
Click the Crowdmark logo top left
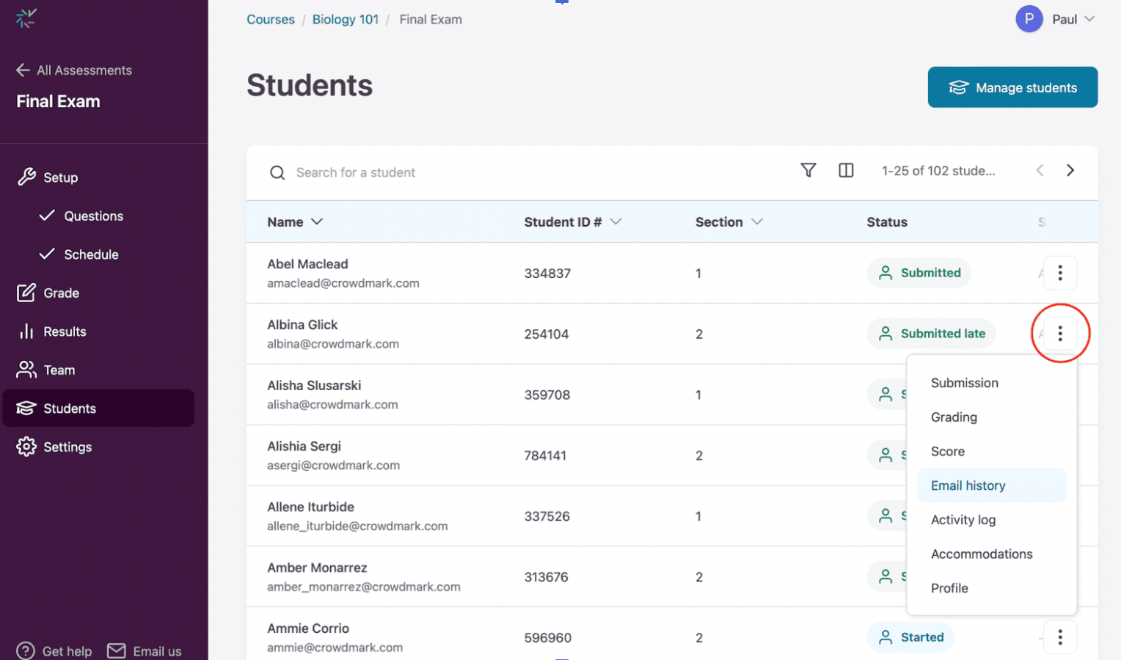tap(26, 18)
